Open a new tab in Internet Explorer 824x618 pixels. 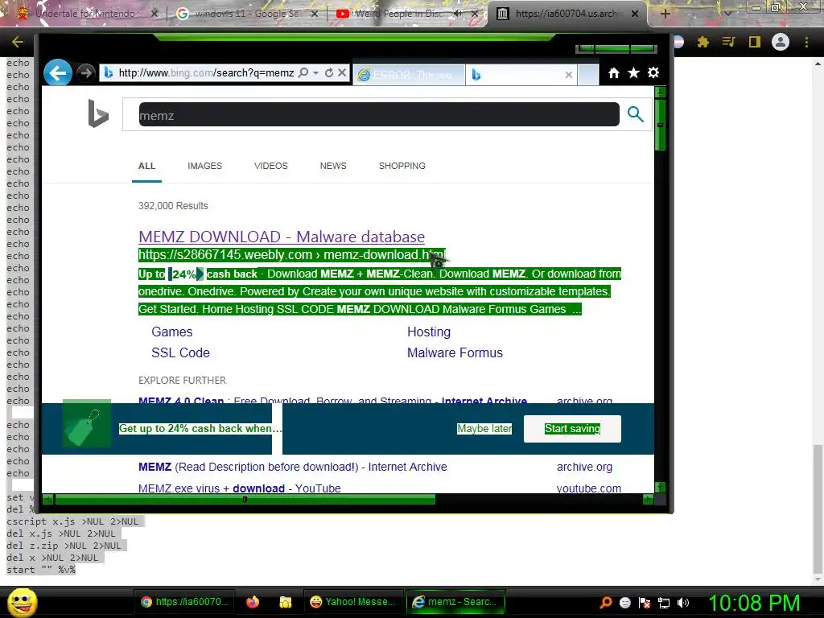coord(588,75)
